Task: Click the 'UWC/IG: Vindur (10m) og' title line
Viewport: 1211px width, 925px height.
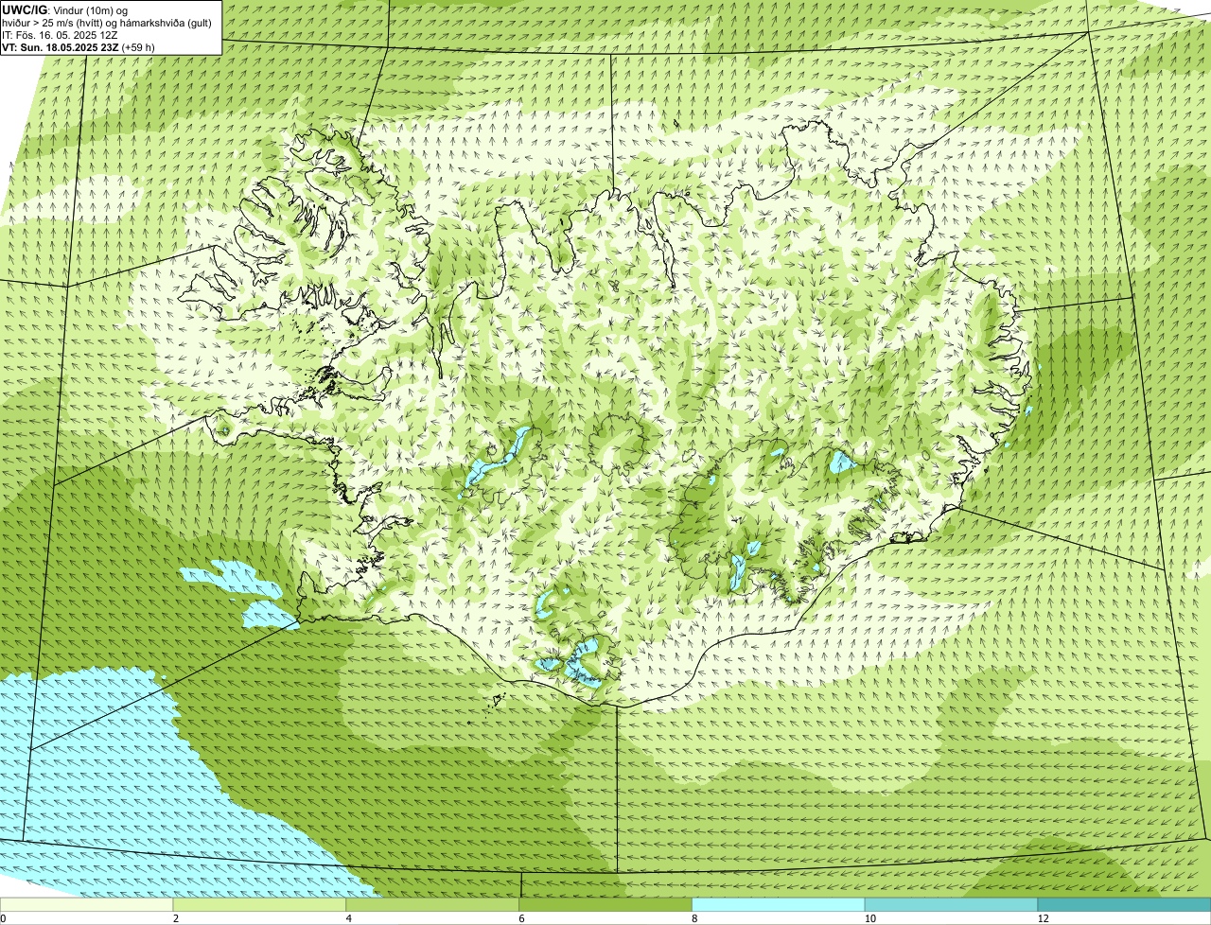Action: coord(64,9)
